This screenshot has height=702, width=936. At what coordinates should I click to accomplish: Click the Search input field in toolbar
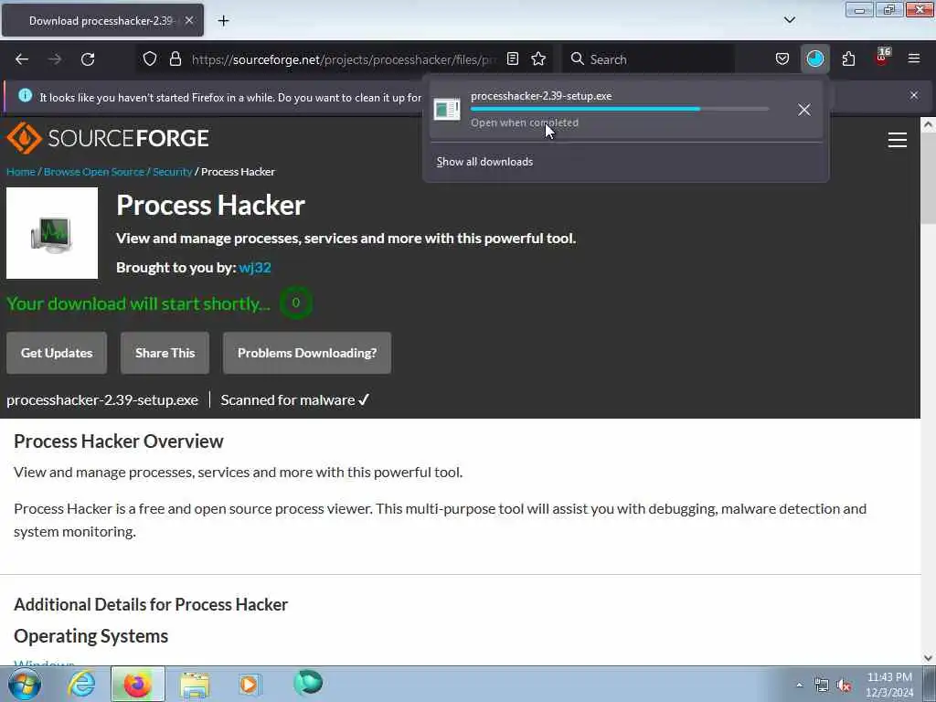coord(648,59)
